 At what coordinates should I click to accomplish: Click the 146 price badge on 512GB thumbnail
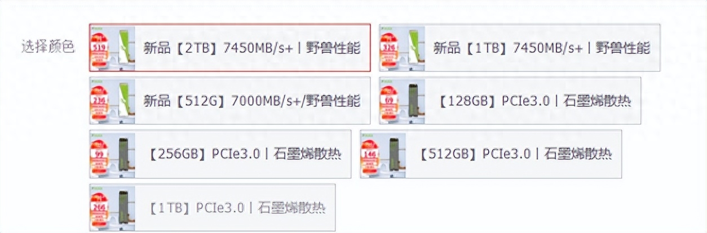372,154
